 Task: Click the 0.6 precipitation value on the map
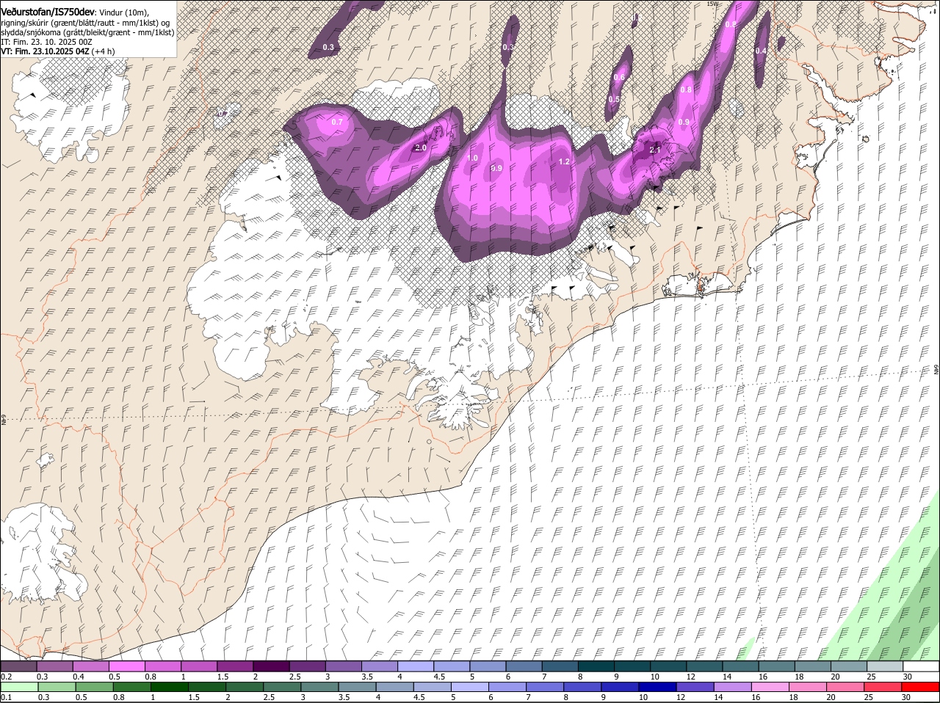619,78
